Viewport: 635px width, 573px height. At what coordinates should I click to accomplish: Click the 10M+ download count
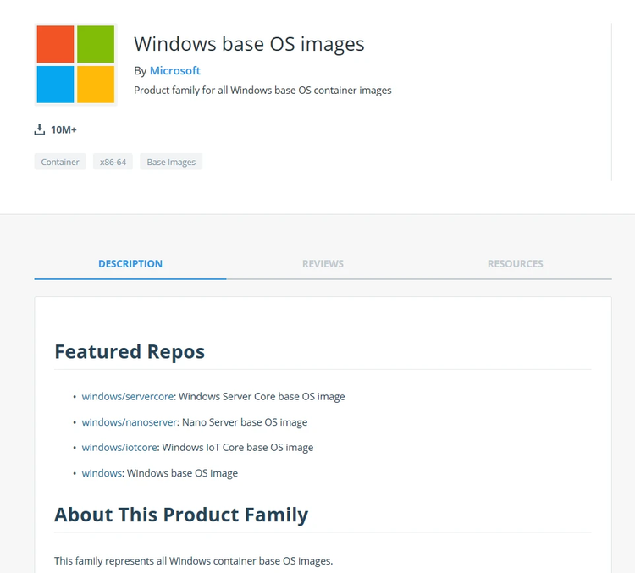(x=63, y=129)
